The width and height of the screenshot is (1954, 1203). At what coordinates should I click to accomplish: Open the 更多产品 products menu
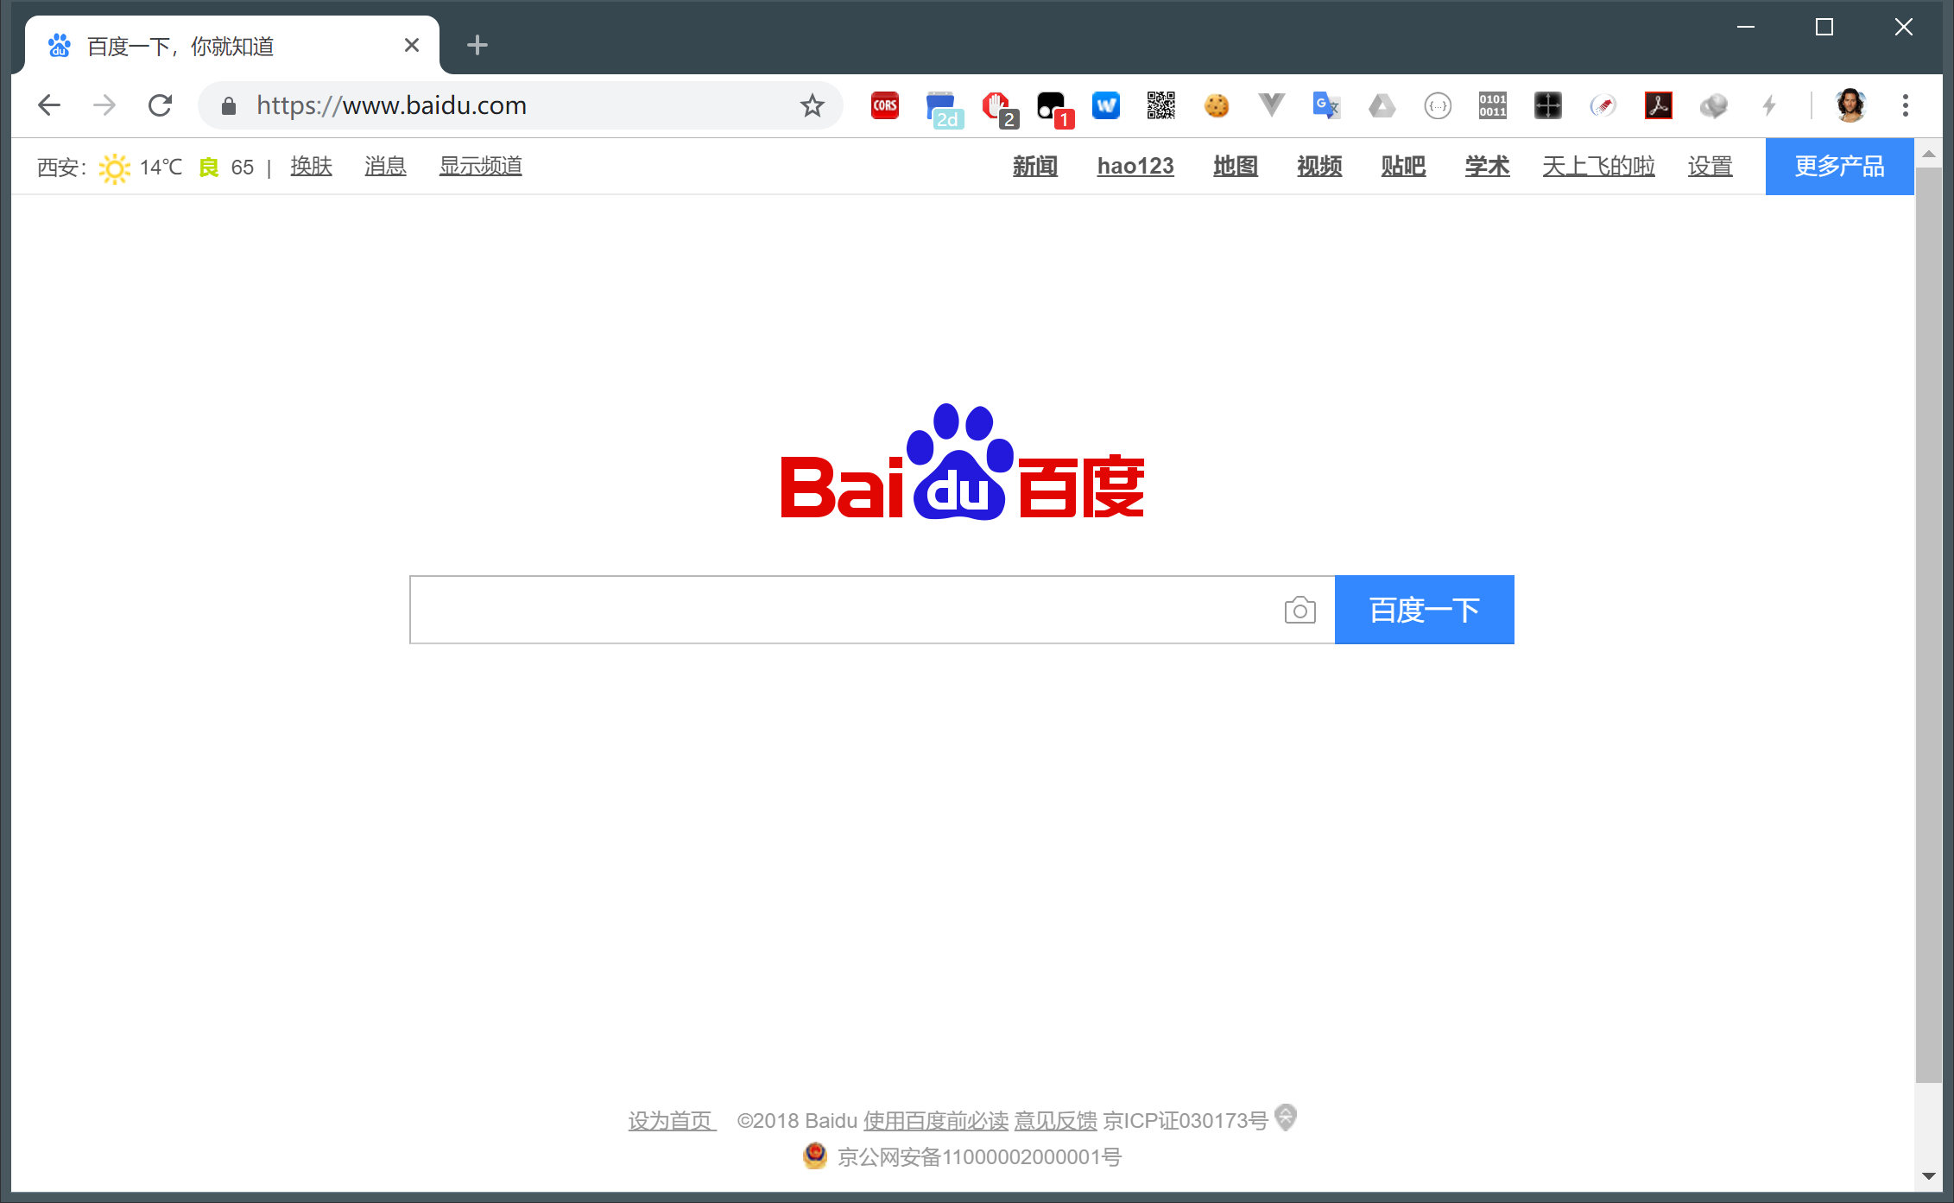(1839, 166)
